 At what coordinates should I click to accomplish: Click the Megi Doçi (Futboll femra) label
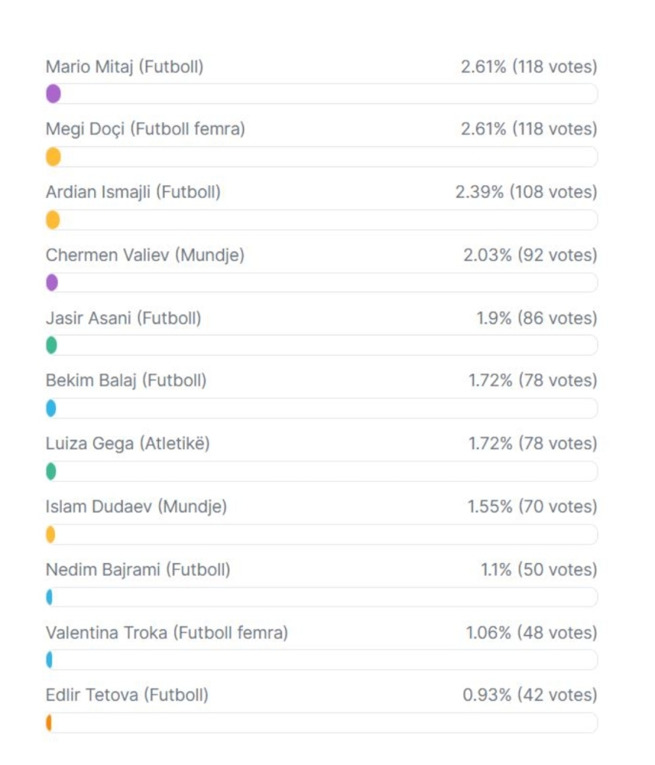coord(145,129)
